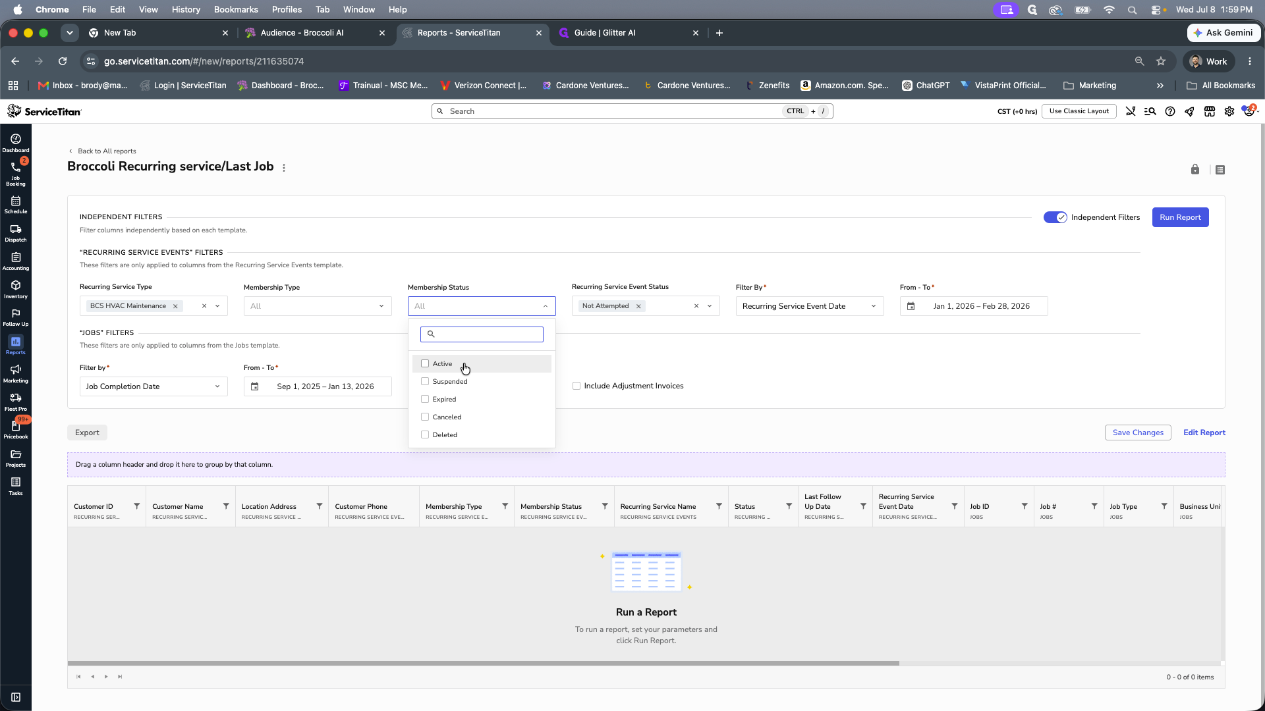Open Marketing in the sidebar
Viewport: 1265px width, 711px height.
point(16,374)
